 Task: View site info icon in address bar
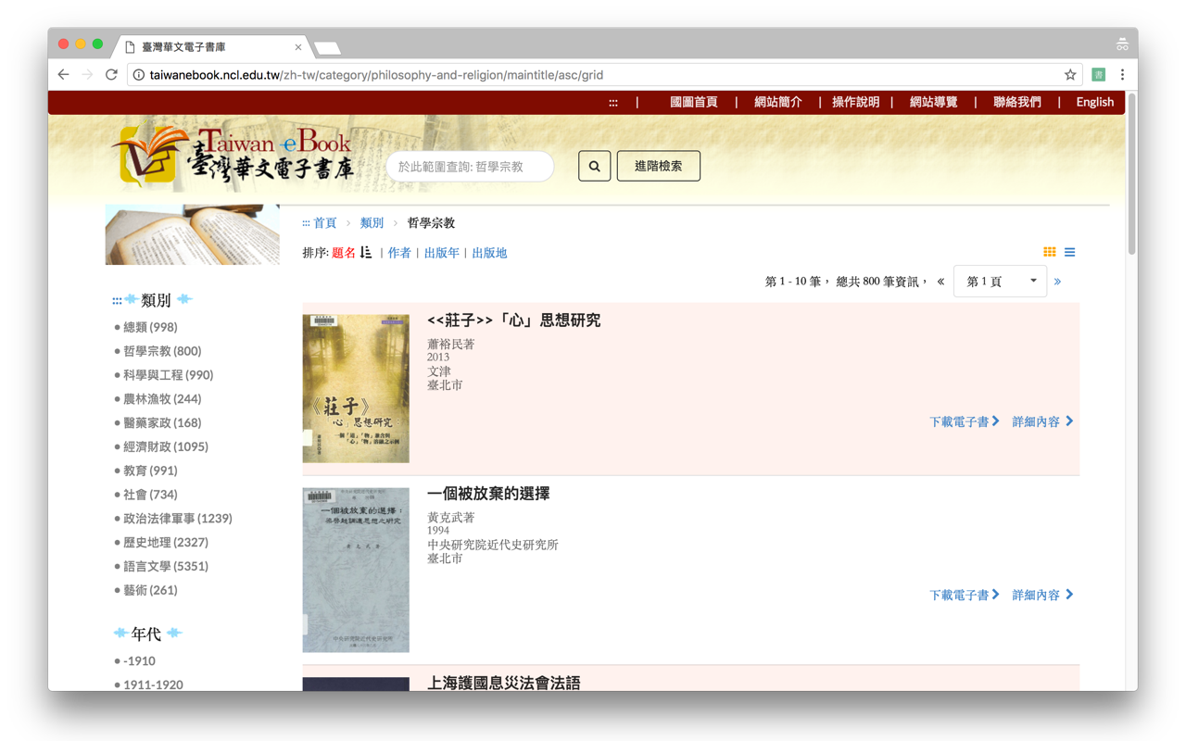(x=138, y=75)
